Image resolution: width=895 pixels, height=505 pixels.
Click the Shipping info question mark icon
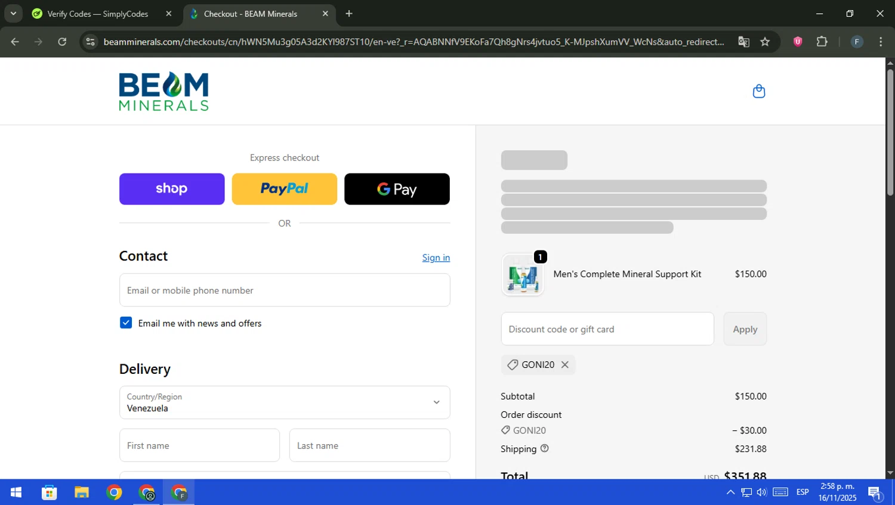pos(544,448)
